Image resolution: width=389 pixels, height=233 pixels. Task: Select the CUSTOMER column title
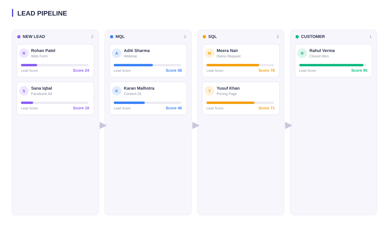pos(313,36)
